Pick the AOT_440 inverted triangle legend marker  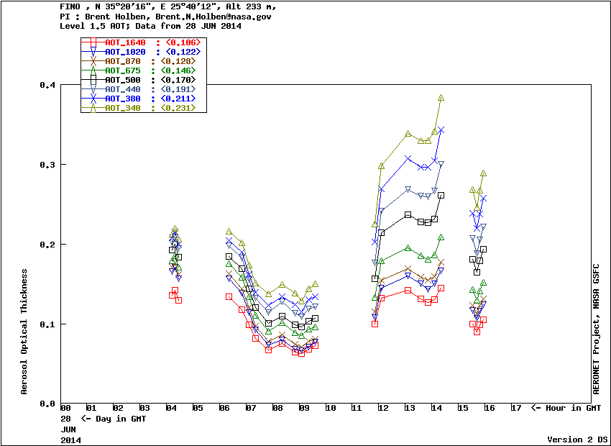point(92,89)
